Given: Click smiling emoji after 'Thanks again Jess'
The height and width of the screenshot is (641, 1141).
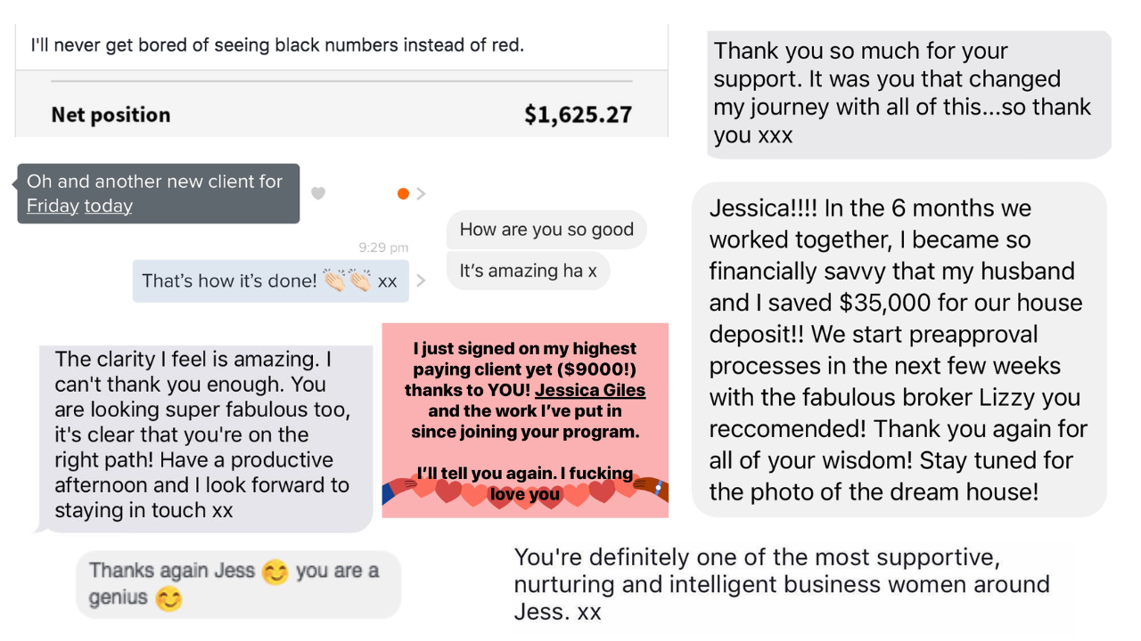Looking at the screenshot, I should click(275, 572).
